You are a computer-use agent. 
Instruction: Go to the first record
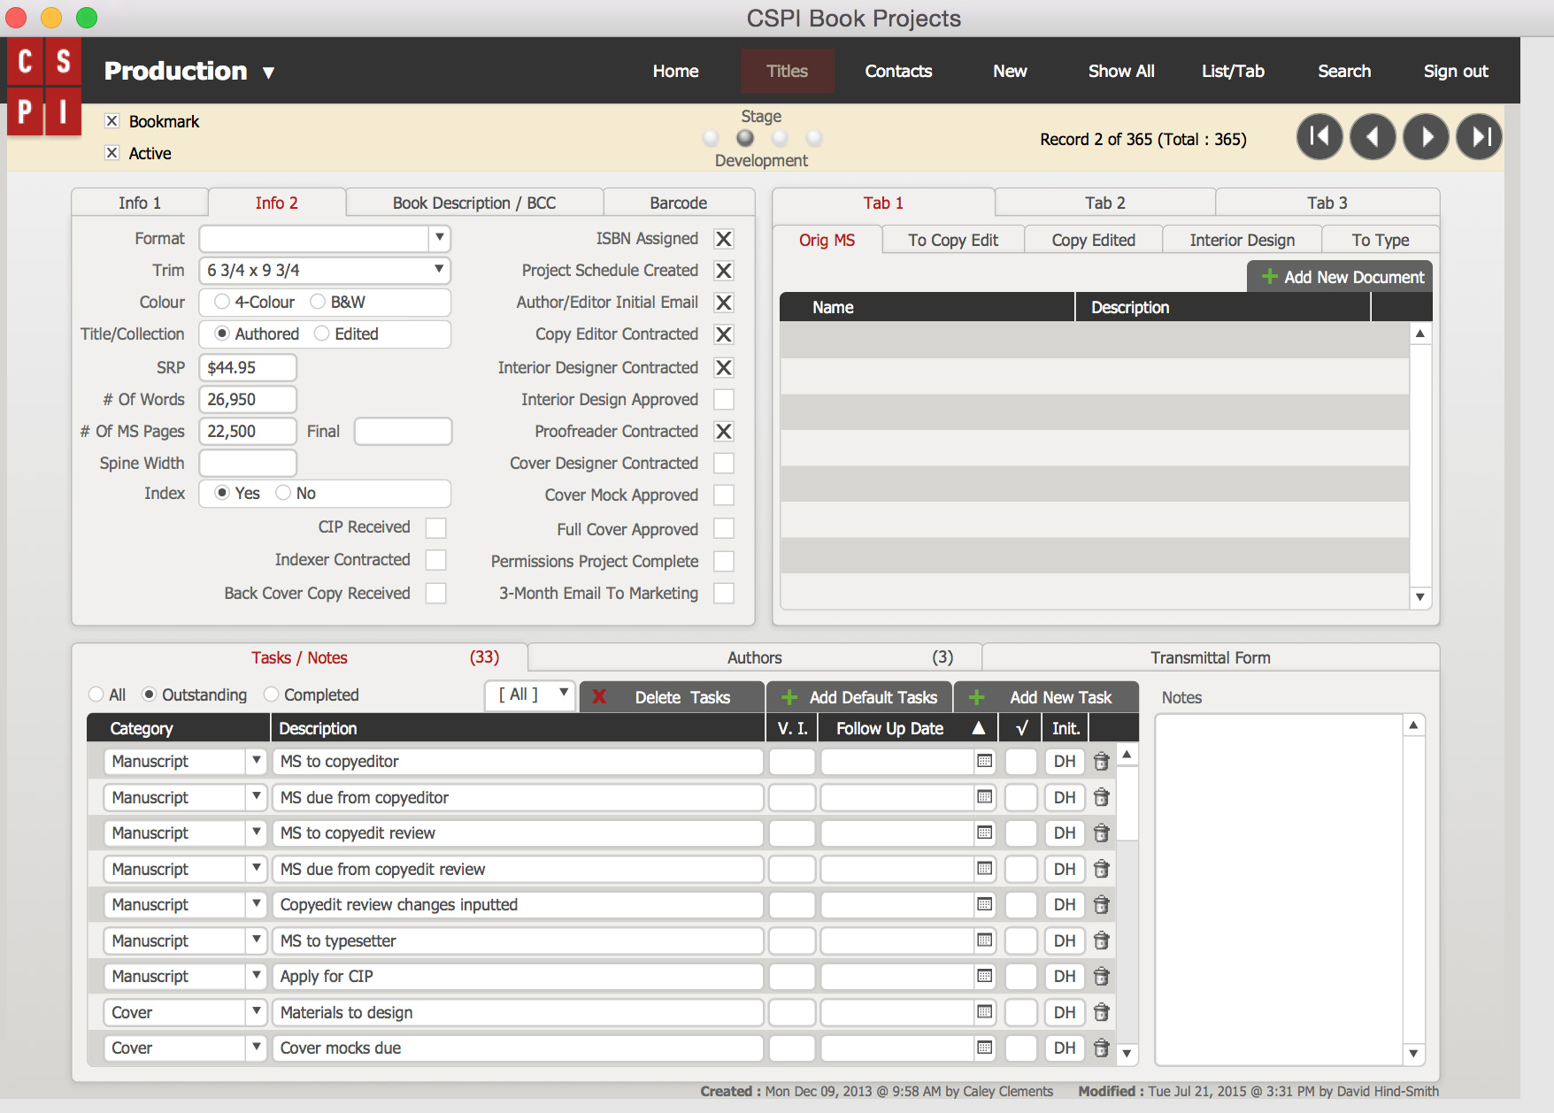click(x=1319, y=137)
